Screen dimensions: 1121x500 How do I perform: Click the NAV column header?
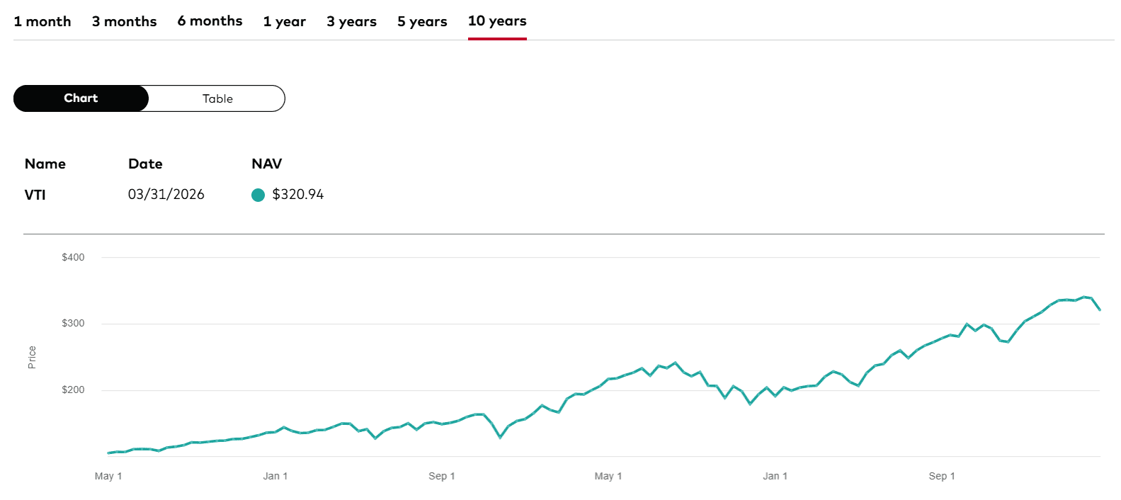266,164
